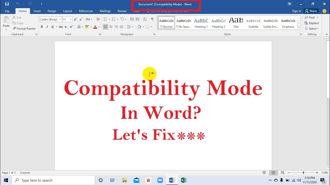
Task: Click the Windows search box
Action: [x=54, y=180]
